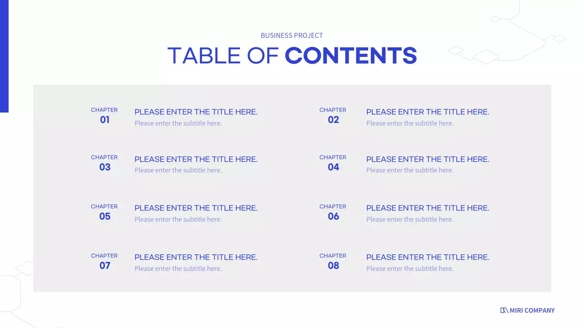The width and height of the screenshot is (584, 328).
Task: Select the chapter number 08
Action: pos(333,266)
